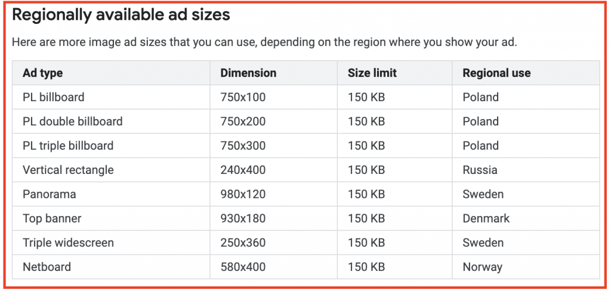Click 'Norway' in the Regional use column
Screen dimensions: 611x296
pyautogui.click(x=483, y=267)
